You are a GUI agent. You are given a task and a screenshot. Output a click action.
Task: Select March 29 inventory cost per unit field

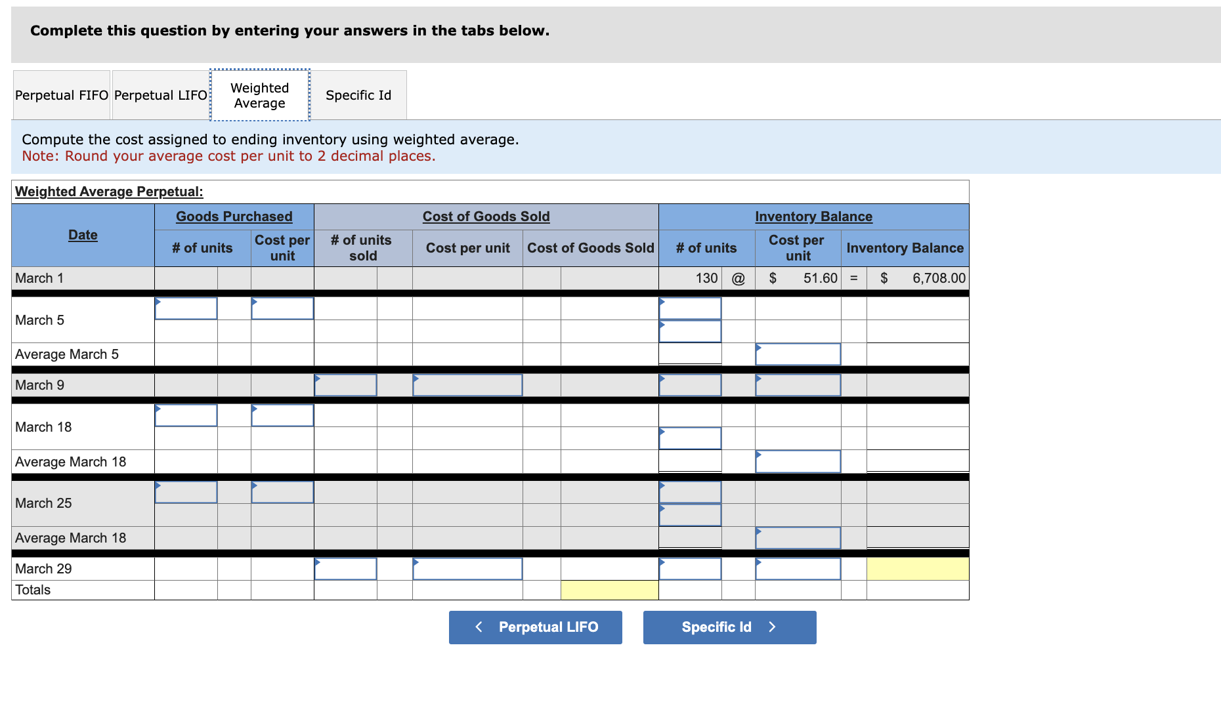click(x=798, y=569)
